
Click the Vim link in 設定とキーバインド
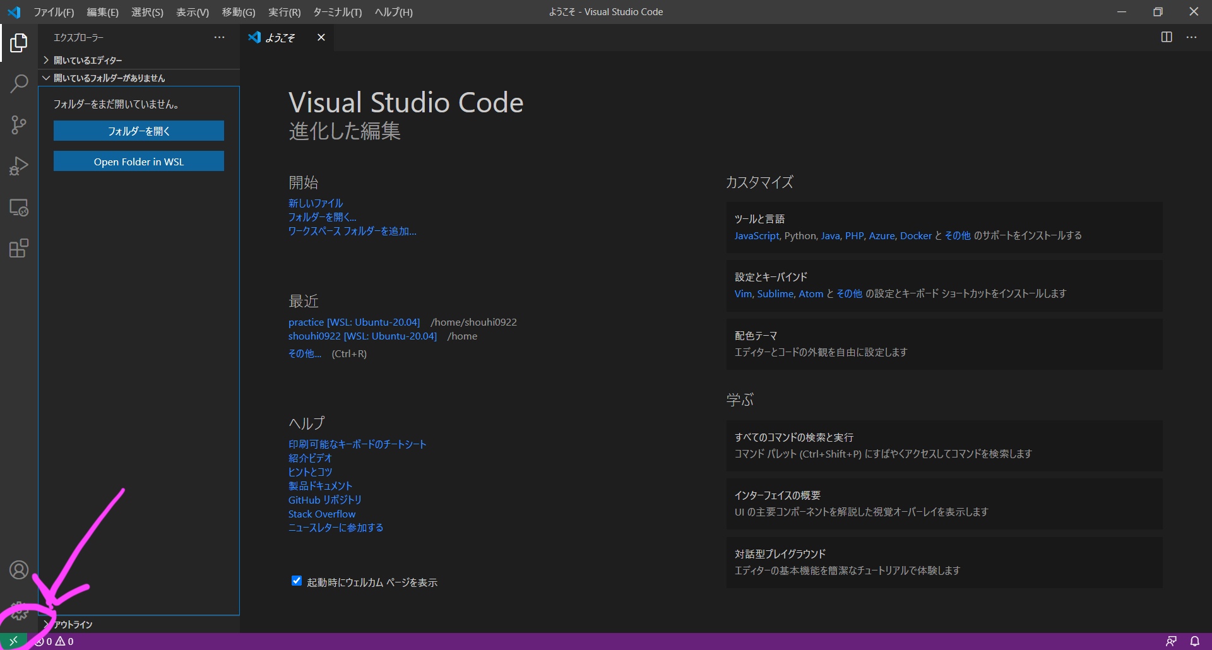[743, 293]
